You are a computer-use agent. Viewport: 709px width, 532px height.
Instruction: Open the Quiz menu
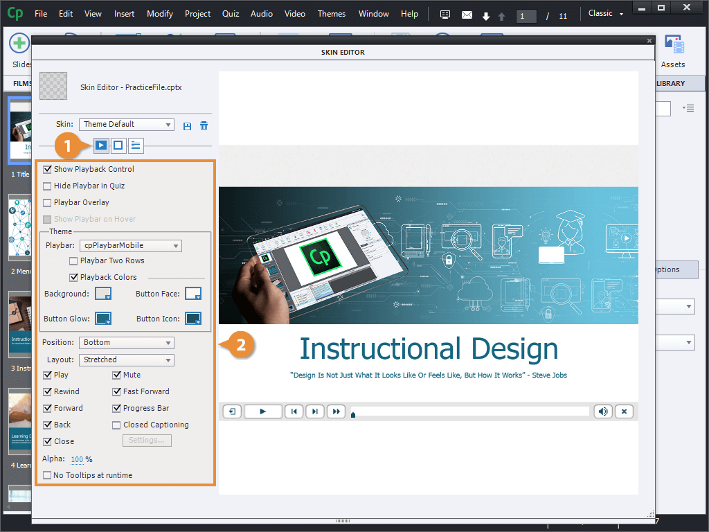pyautogui.click(x=231, y=14)
